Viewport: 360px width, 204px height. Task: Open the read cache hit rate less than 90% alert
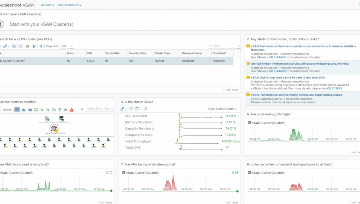tap(288, 78)
